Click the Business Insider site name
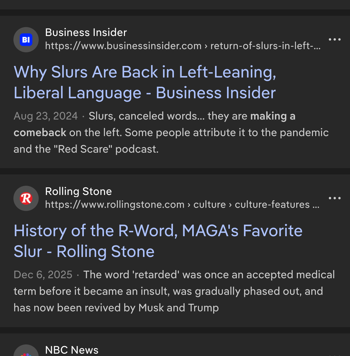The height and width of the screenshot is (356, 350). click(86, 33)
